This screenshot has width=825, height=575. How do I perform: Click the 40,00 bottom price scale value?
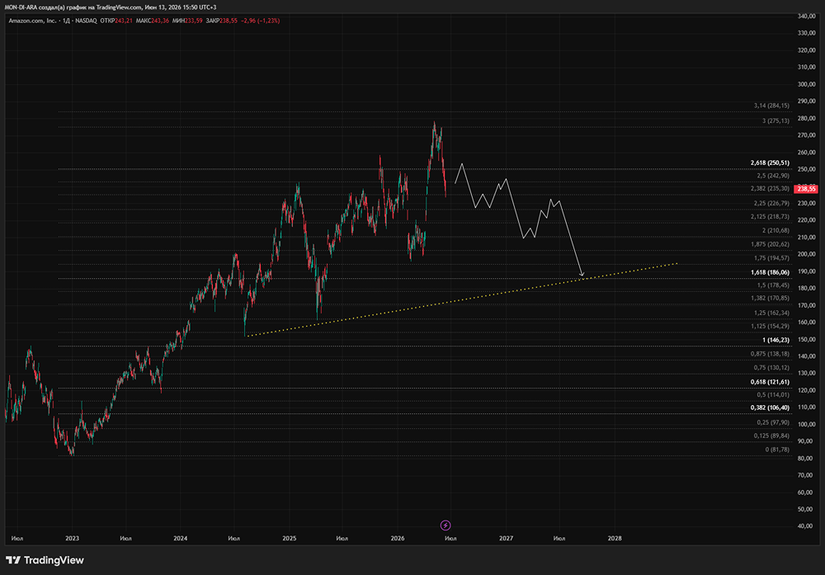[x=805, y=526]
